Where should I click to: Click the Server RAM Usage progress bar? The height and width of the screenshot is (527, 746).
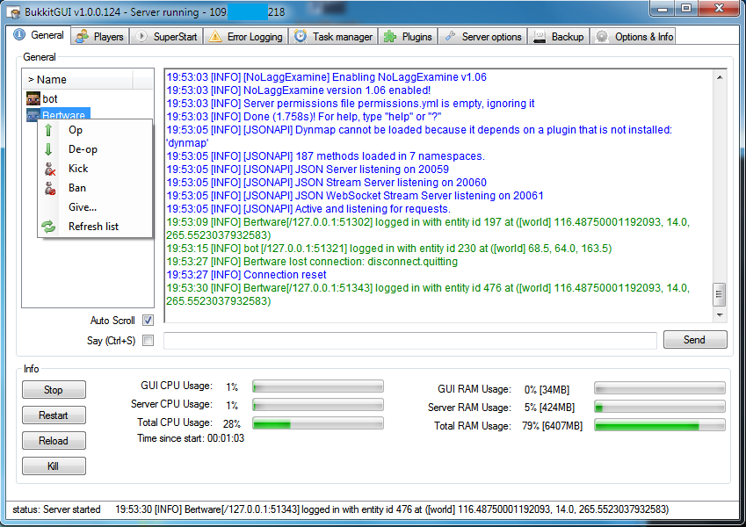pyautogui.click(x=659, y=408)
